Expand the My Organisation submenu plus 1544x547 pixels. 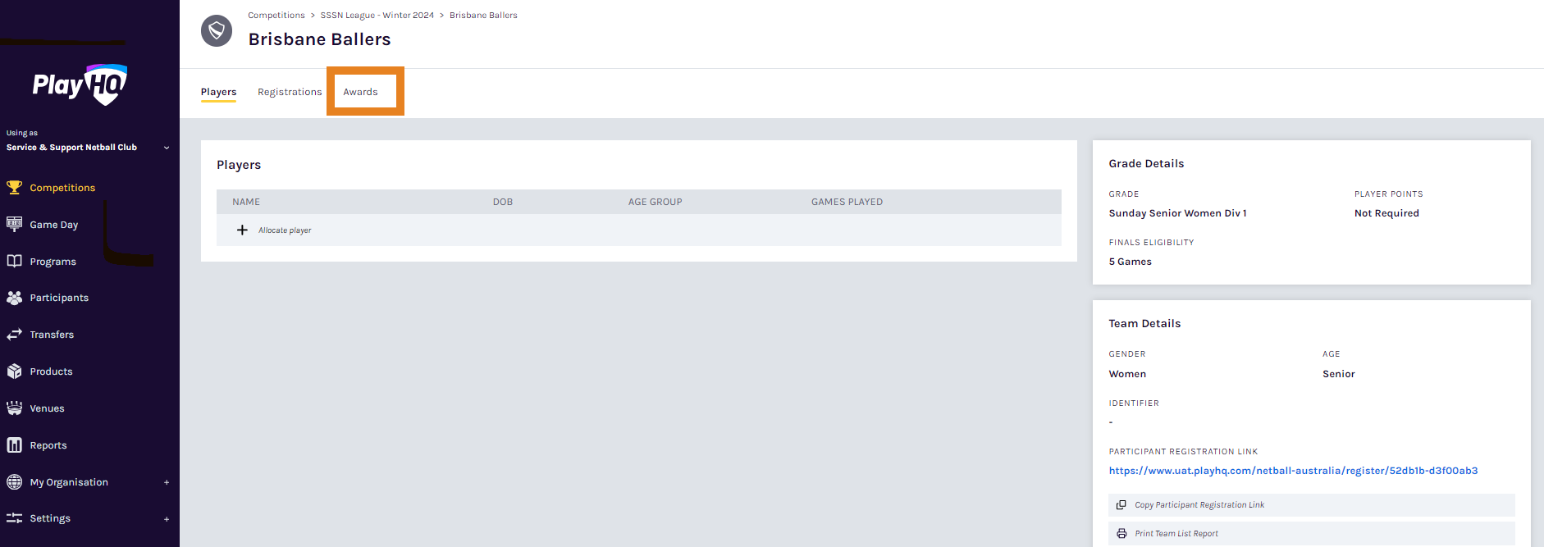167,482
